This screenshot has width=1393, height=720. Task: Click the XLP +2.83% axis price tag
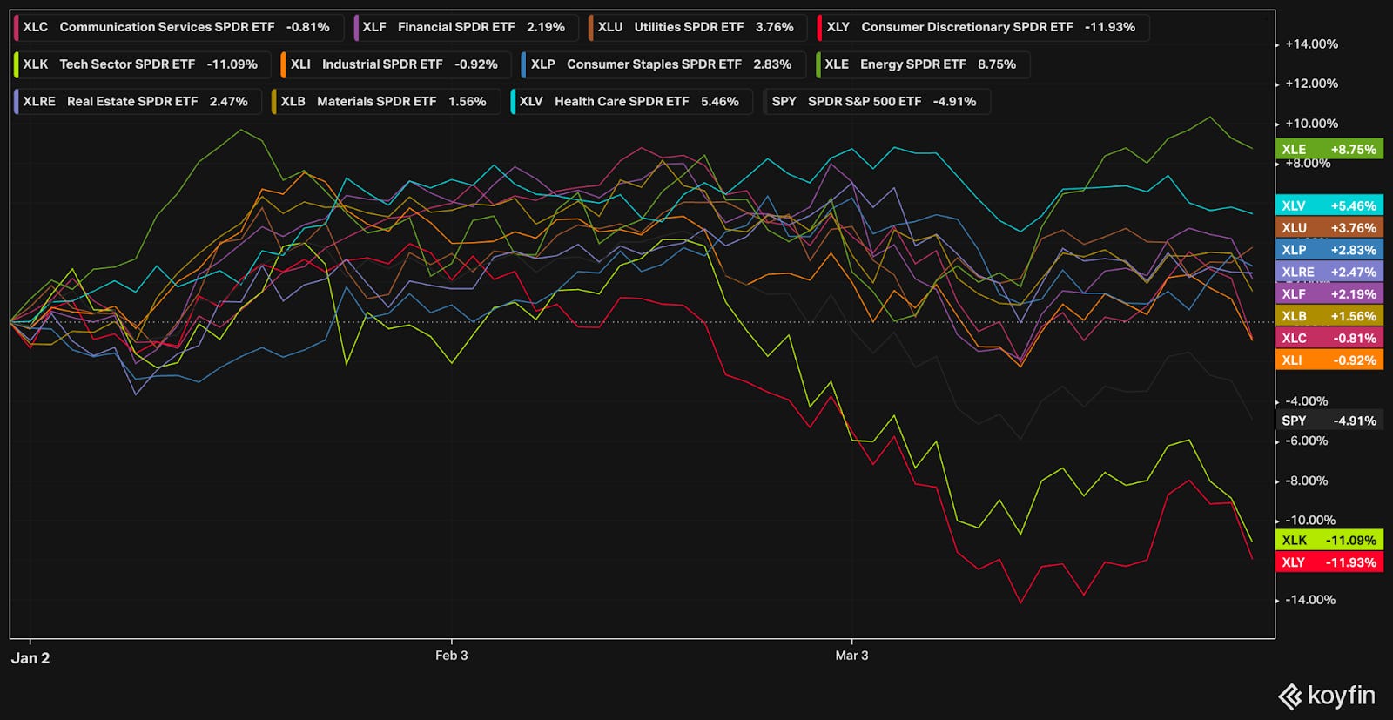1329,250
